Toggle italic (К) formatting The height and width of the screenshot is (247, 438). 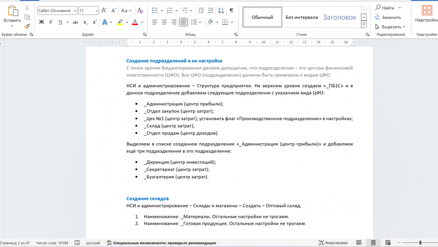pos(51,22)
